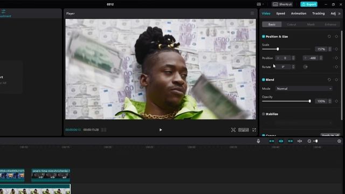
Task: Click the Position Y field showing -488
Action: click(311, 58)
